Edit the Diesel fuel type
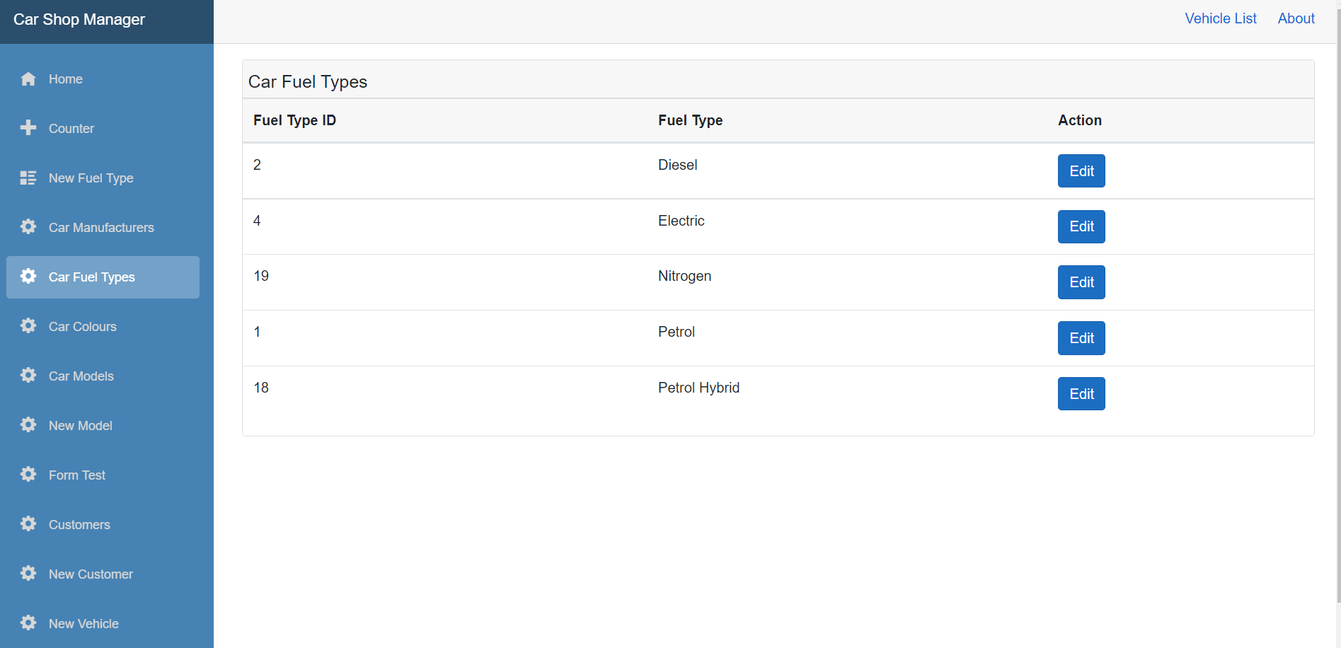The image size is (1341, 648). click(1081, 171)
